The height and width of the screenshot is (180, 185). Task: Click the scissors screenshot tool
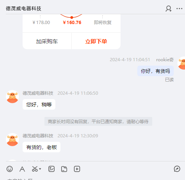click(35, 169)
